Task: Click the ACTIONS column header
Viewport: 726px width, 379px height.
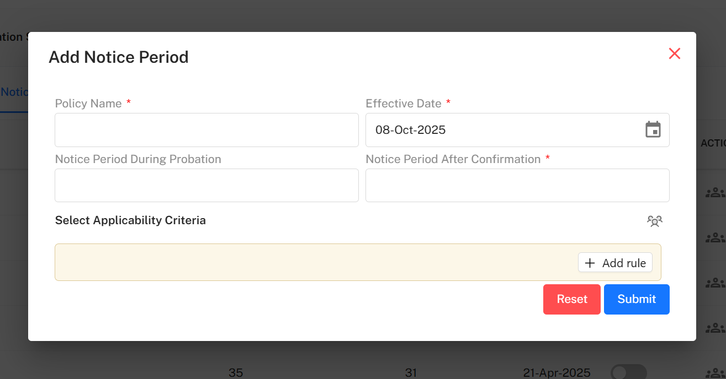Action: tap(713, 143)
